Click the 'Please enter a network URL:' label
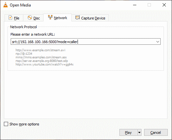The width and height of the screenshot is (172, 140). pos(32,34)
